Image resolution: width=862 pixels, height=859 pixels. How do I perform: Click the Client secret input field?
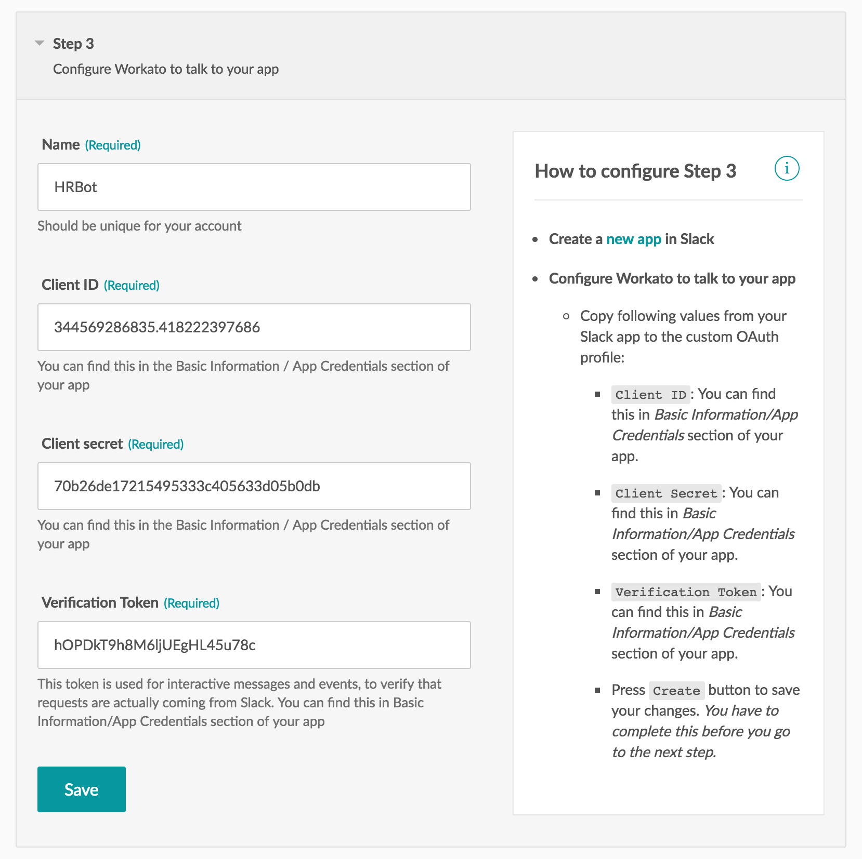click(254, 486)
